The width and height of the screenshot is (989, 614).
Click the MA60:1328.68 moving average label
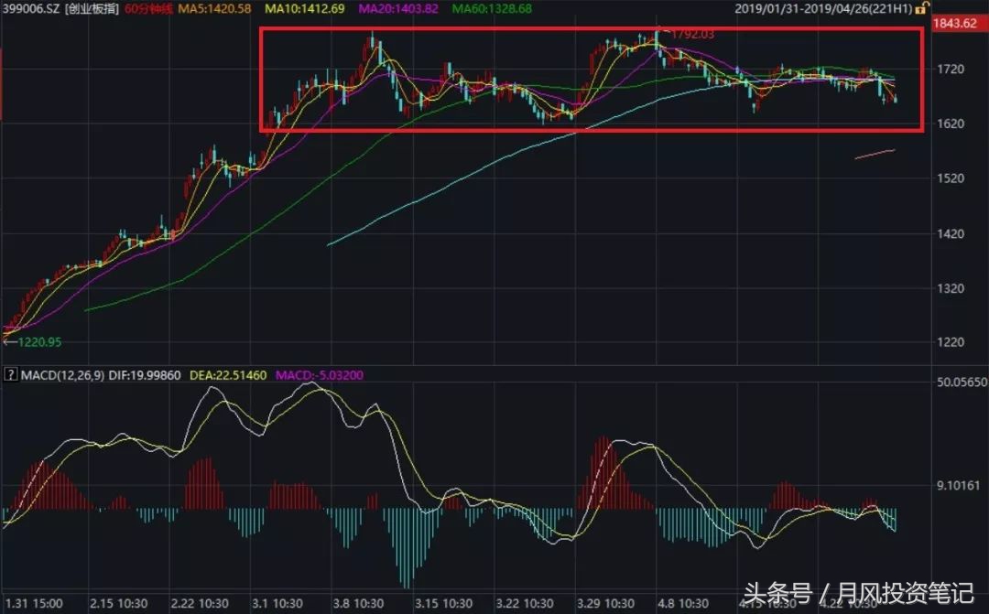tap(492, 9)
